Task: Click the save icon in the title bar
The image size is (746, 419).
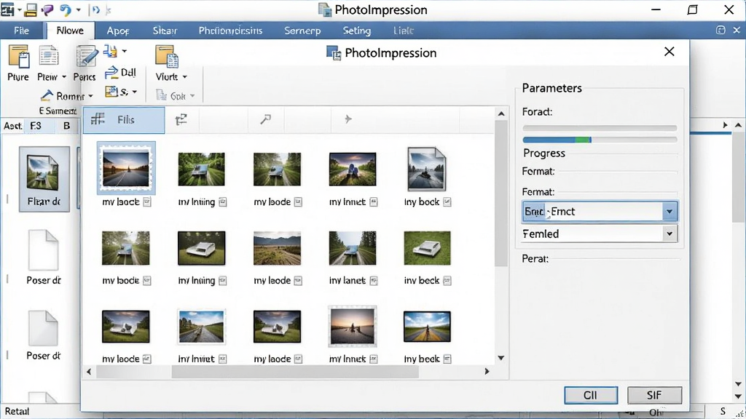Action: [x=31, y=10]
